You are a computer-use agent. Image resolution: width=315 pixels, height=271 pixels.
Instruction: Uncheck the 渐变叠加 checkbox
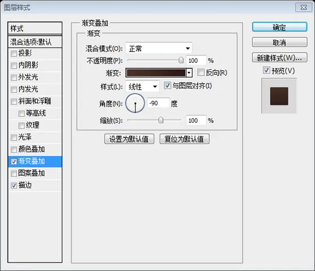[14, 162]
